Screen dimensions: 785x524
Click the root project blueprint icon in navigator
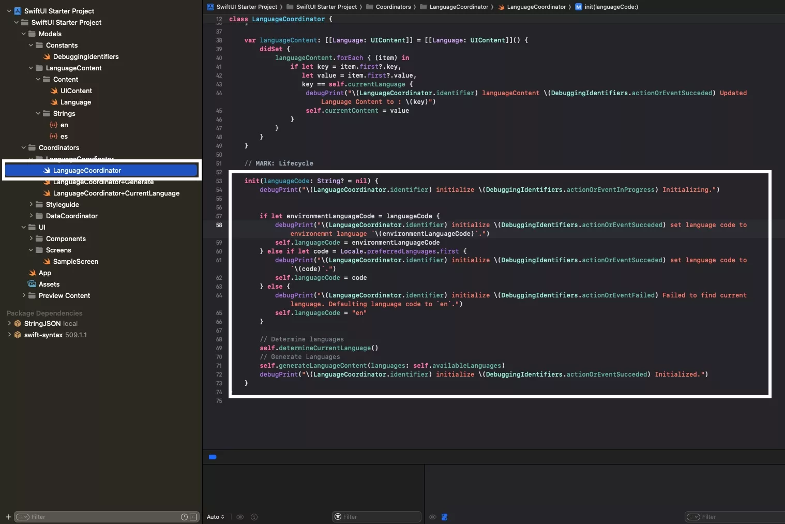18,11
